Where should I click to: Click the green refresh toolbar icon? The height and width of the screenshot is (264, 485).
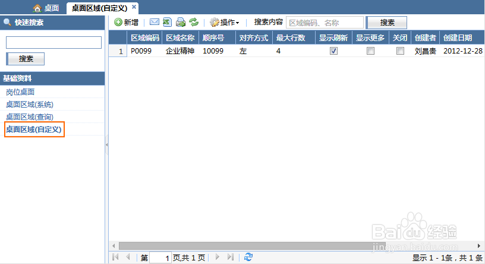[194, 22]
